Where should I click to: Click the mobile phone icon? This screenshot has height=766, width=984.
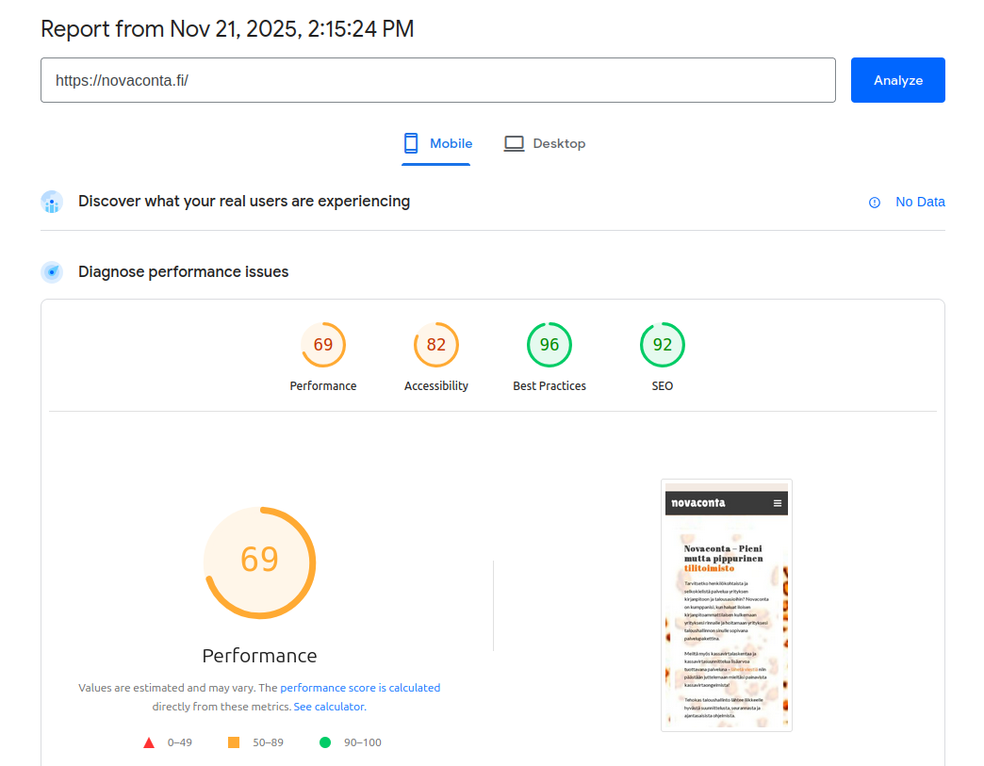tap(411, 143)
